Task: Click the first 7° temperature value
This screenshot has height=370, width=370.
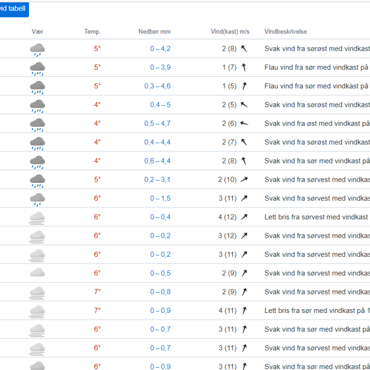Action: [97, 292]
